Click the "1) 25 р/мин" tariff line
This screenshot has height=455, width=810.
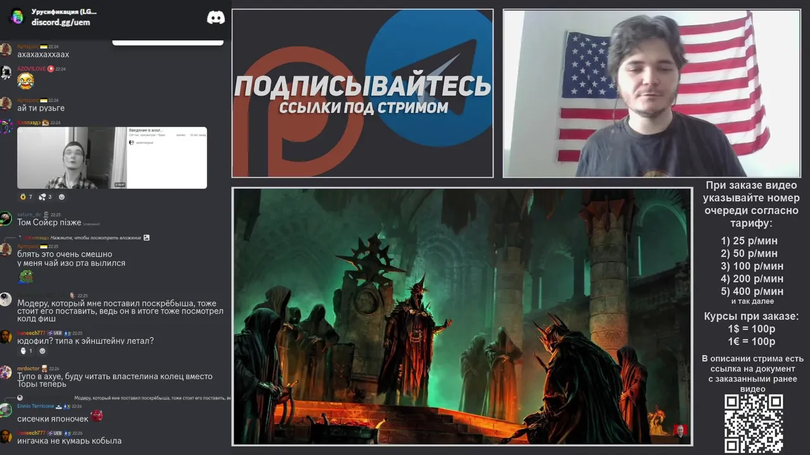coord(749,241)
